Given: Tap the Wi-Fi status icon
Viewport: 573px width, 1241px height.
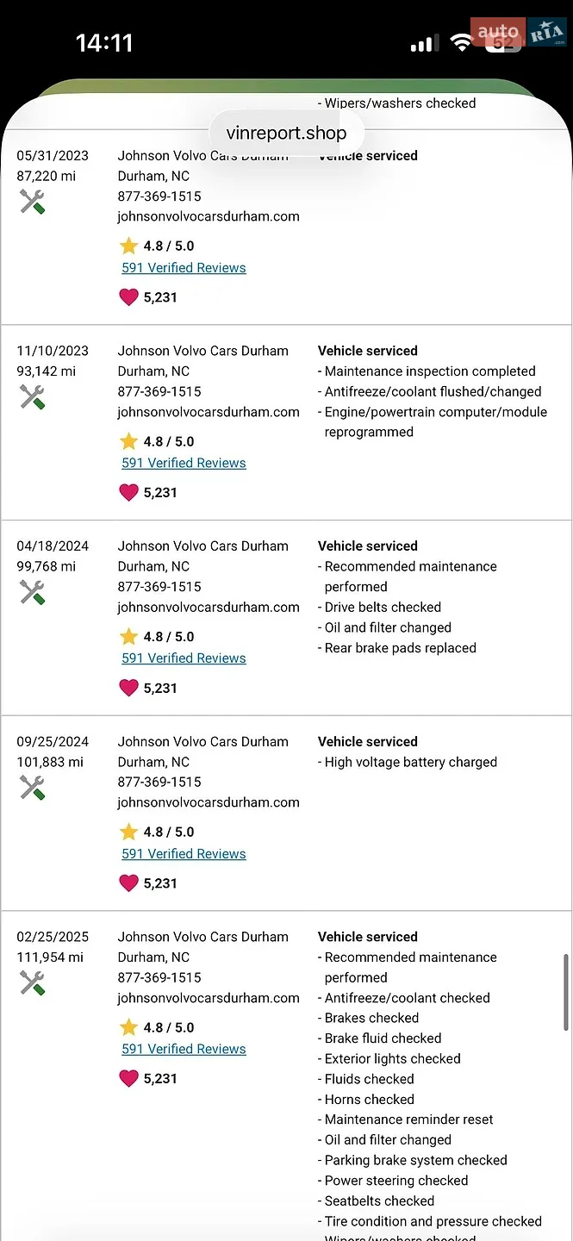Looking at the screenshot, I should (x=462, y=43).
